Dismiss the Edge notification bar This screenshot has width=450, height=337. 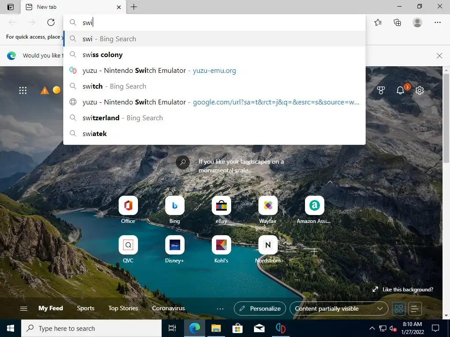tap(439, 56)
